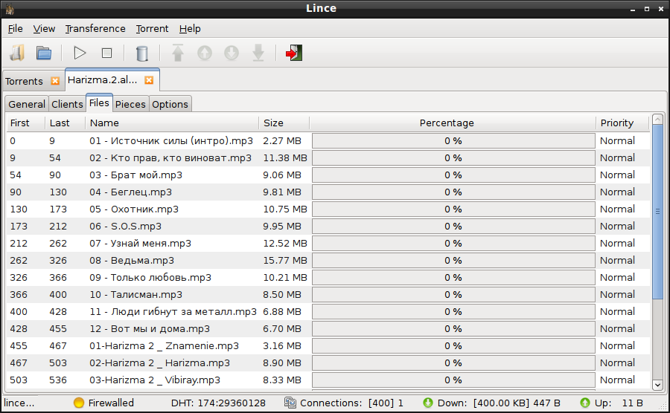
Task: Open the File menu
Action: click(x=16, y=28)
